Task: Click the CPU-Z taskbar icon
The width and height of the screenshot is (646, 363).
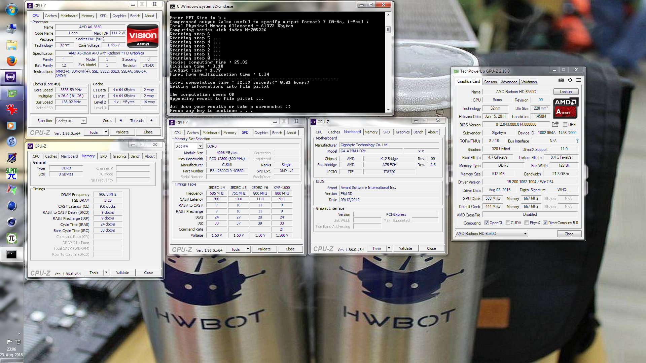Action: pyautogui.click(x=11, y=77)
